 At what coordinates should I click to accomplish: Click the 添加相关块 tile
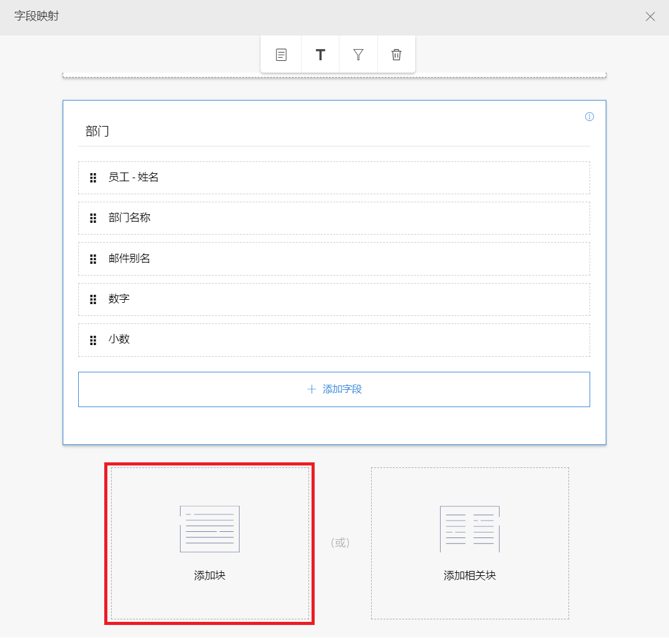point(470,543)
